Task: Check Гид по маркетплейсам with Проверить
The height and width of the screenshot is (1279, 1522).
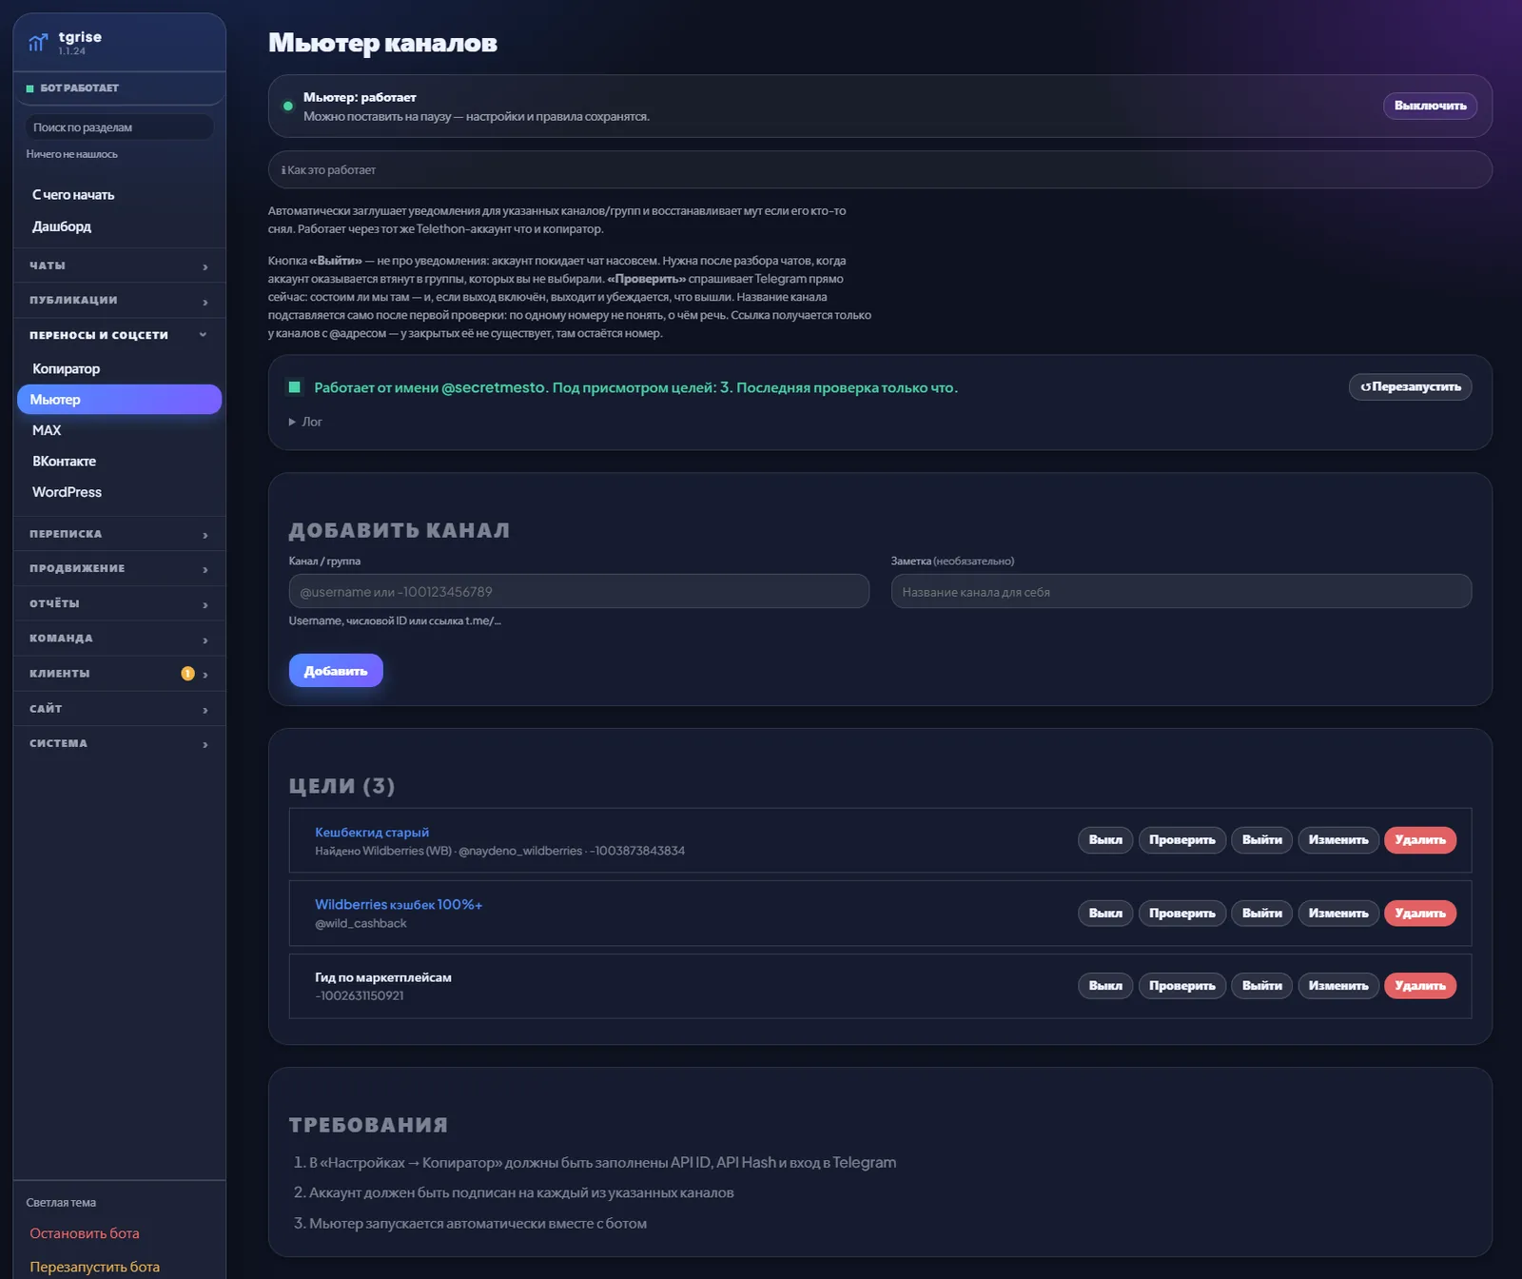Action: pyautogui.click(x=1181, y=986)
